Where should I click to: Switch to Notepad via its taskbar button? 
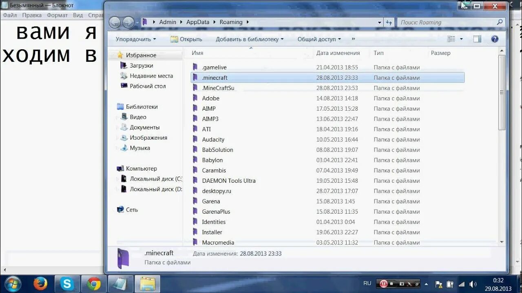point(121,284)
